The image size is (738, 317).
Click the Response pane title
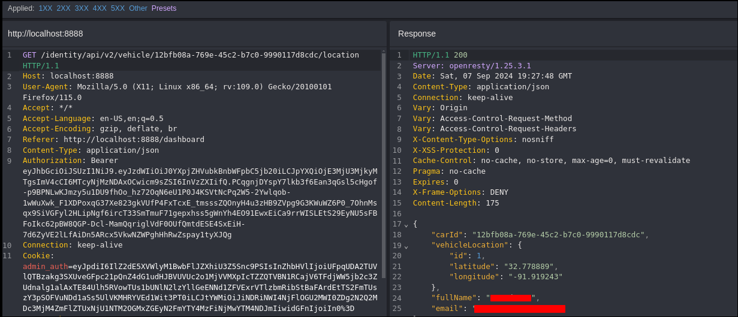[x=417, y=34]
